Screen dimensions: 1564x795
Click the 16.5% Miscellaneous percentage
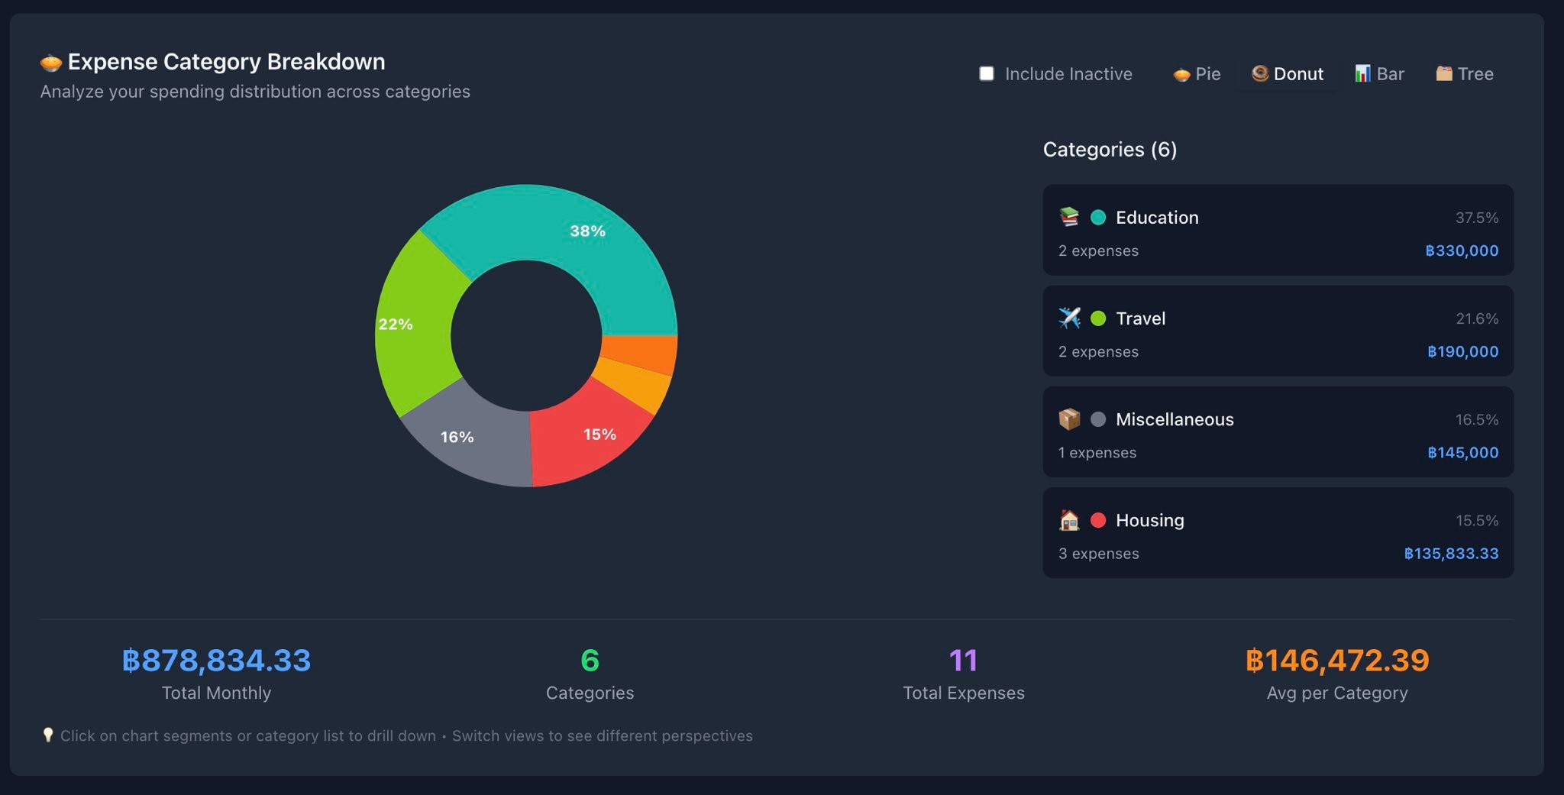click(1477, 419)
